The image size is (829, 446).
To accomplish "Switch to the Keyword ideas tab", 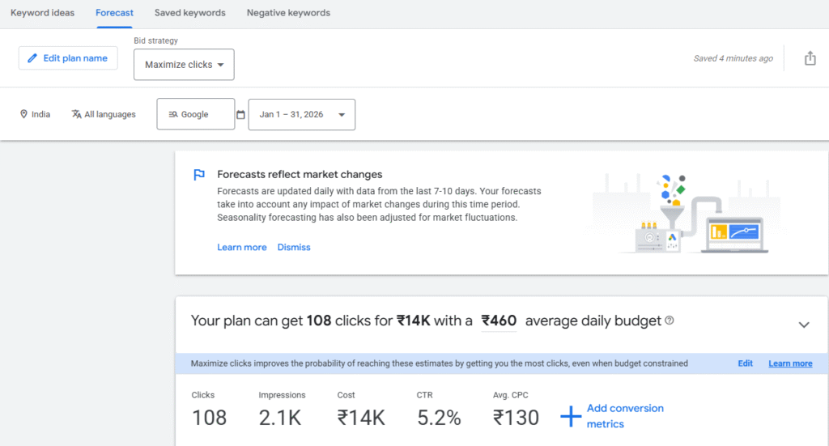I will click(x=42, y=13).
